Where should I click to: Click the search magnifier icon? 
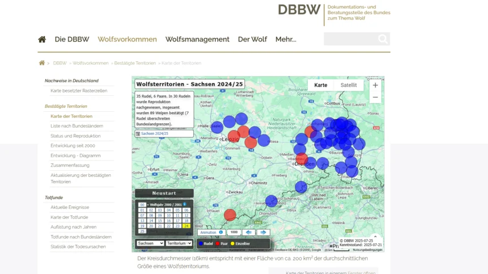(x=383, y=39)
